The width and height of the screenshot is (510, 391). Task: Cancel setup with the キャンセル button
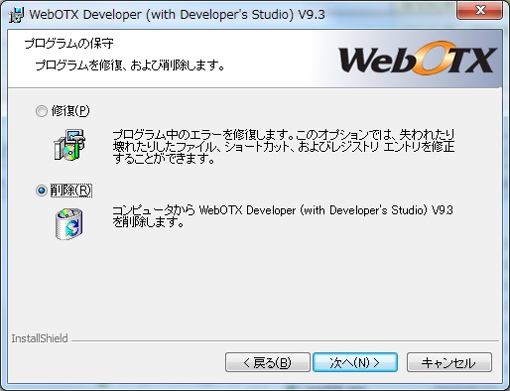tap(449, 362)
